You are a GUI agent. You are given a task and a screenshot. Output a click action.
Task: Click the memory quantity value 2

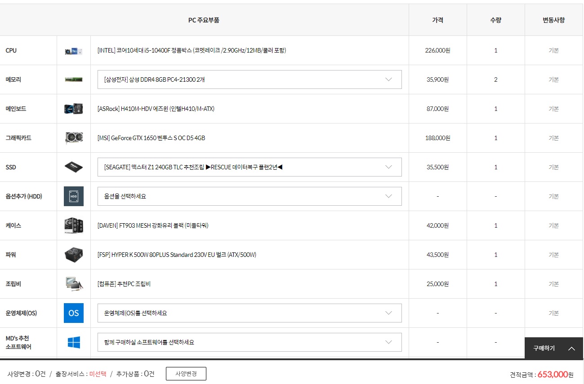[x=496, y=79]
